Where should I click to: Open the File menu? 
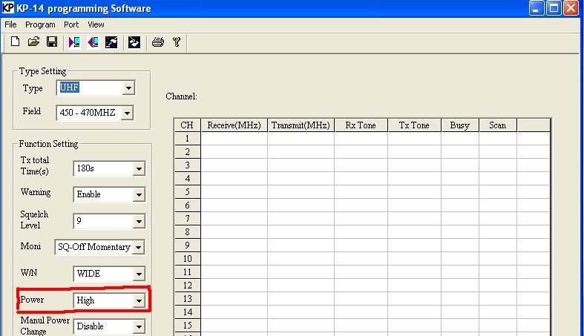[10, 24]
